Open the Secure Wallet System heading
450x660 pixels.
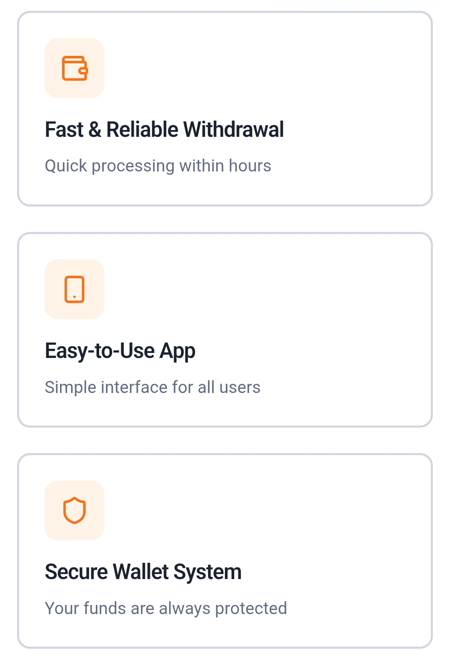point(143,572)
